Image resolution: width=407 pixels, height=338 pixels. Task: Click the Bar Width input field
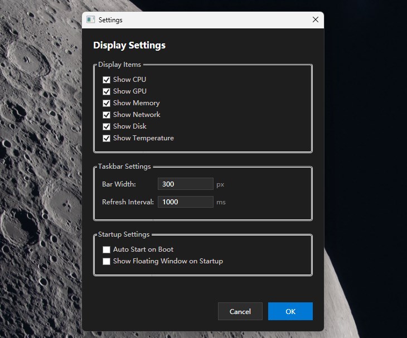(186, 184)
